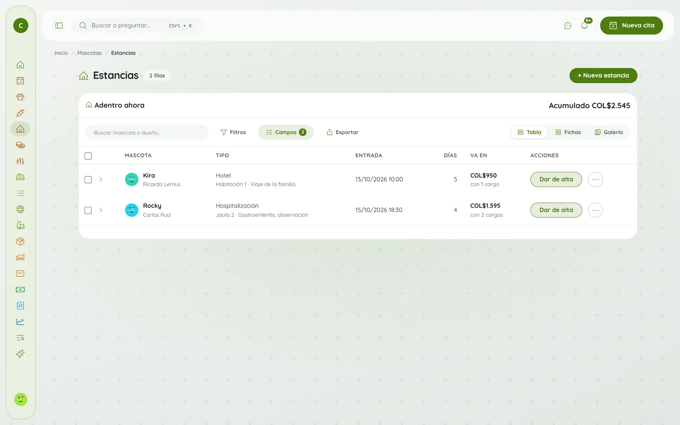Viewport: 680px width, 425px height.
Task: Open the shopping bag icon
Action: point(20,274)
